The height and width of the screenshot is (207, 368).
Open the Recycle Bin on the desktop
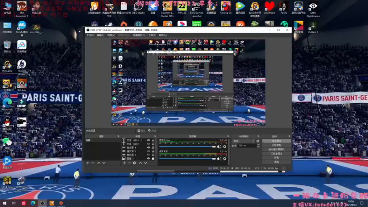pyautogui.click(x=7, y=46)
